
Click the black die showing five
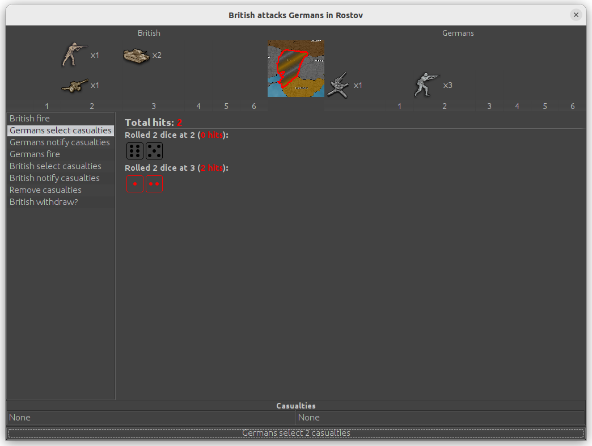coord(154,151)
